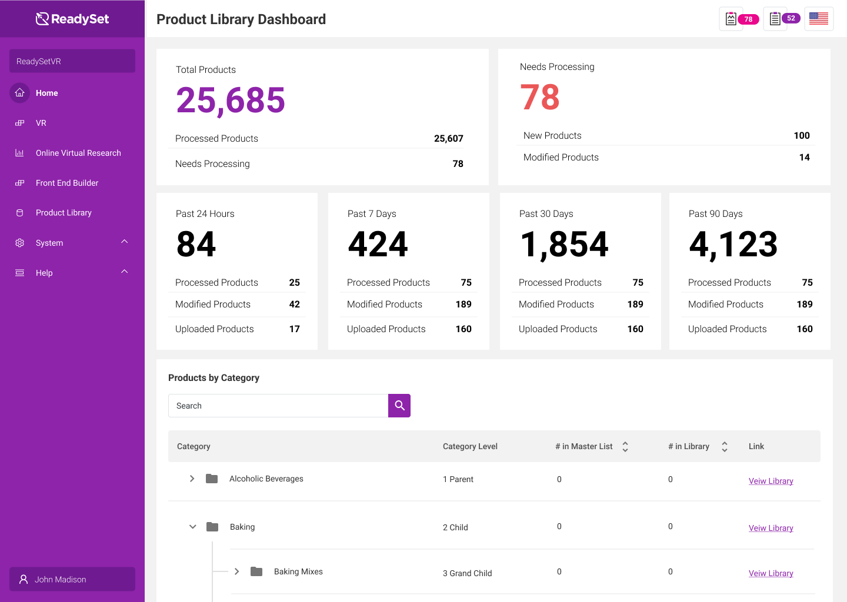Click the Front End Builder icon
847x602 pixels.
(19, 183)
